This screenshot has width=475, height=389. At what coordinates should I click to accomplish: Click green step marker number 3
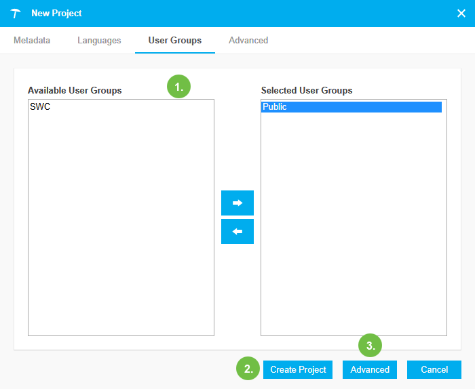click(370, 346)
